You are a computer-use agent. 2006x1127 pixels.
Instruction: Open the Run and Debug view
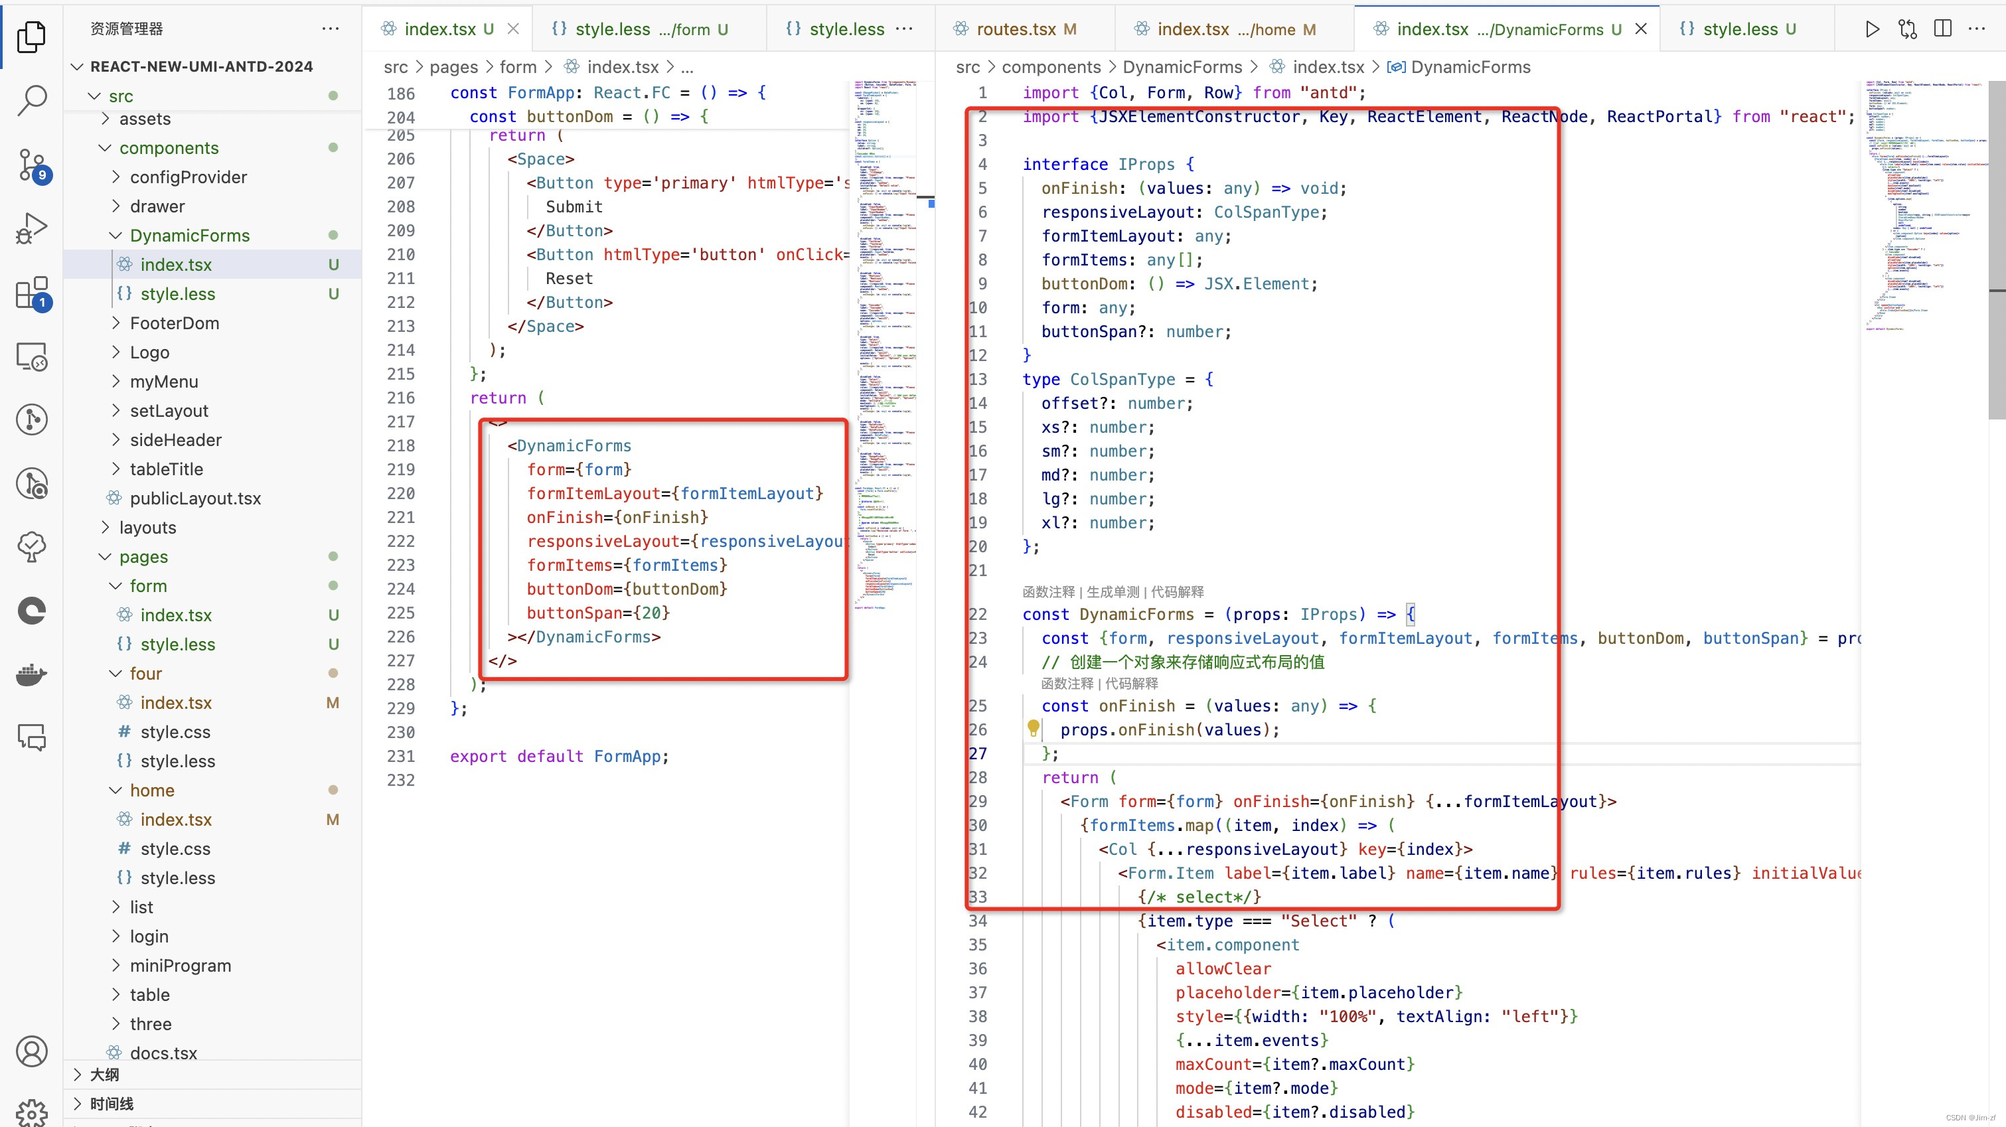coord(32,228)
